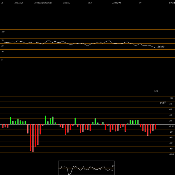The height and width of the screenshot is (175, 175).
Task: Click the RSI value label 36.03
Action: [161, 47]
